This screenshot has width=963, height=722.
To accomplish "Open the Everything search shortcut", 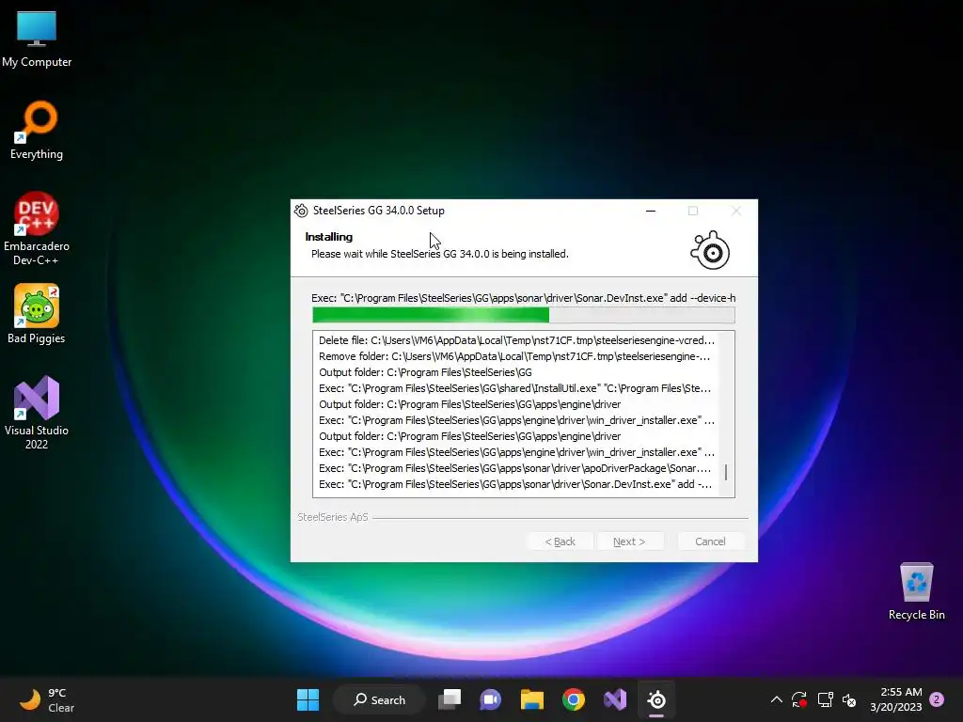I will point(37,130).
